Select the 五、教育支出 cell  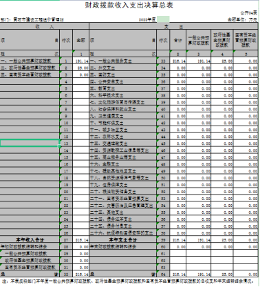tap(123, 88)
